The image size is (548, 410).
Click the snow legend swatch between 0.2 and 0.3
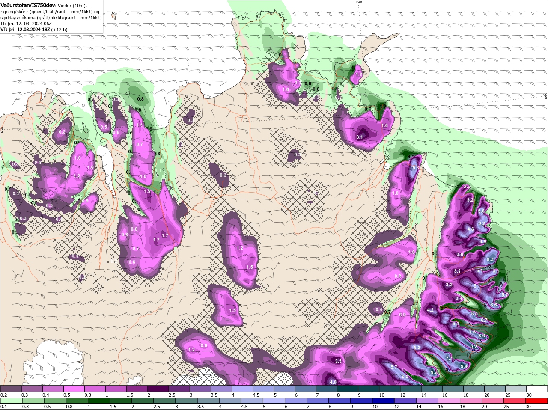pyautogui.click(x=11, y=388)
